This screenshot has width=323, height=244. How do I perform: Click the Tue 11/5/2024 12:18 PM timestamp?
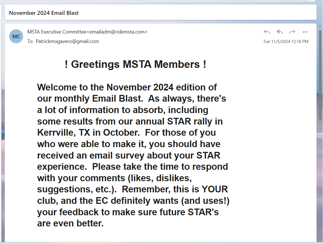point(286,42)
